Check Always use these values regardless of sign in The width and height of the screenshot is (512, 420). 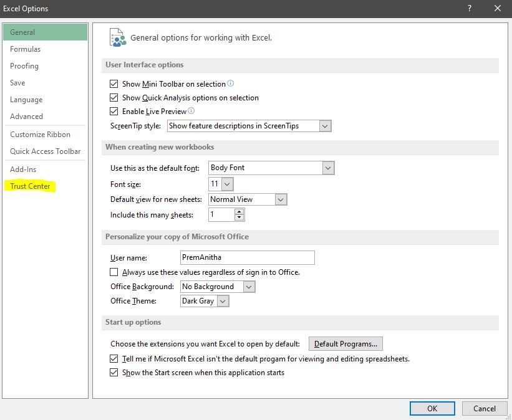[x=114, y=272]
